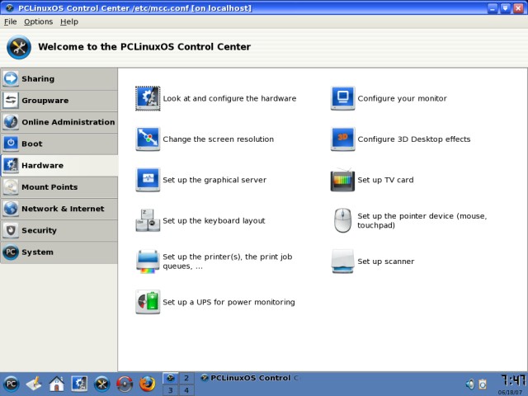Open the UPS power monitoring icon
This screenshot has width=528, height=396.
(x=148, y=302)
